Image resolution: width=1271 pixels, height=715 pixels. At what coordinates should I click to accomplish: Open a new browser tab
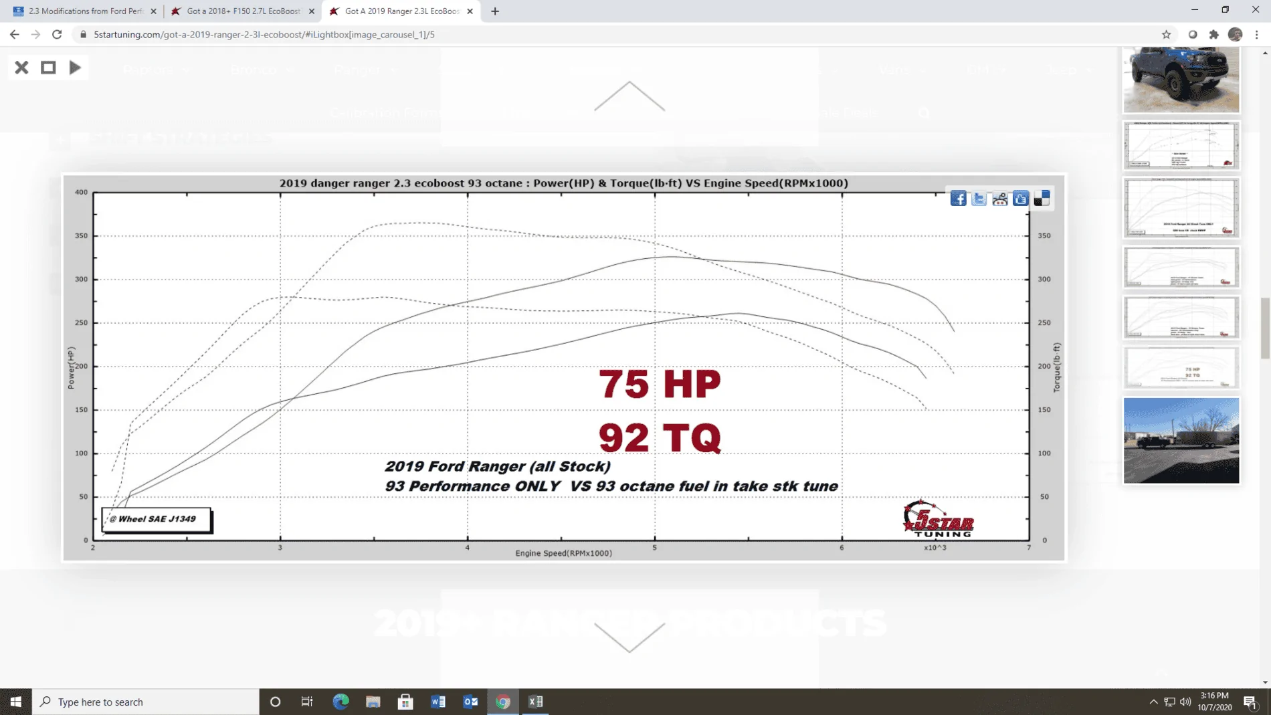[495, 11]
